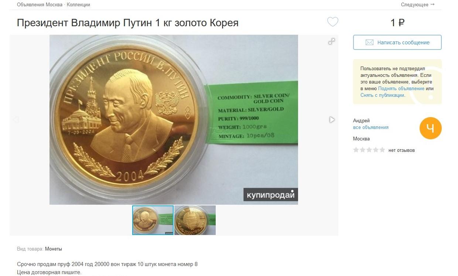Image resolution: width=458 pixels, height=276 pixels.
Task: Click the main coin photo
Action: click(x=174, y=120)
